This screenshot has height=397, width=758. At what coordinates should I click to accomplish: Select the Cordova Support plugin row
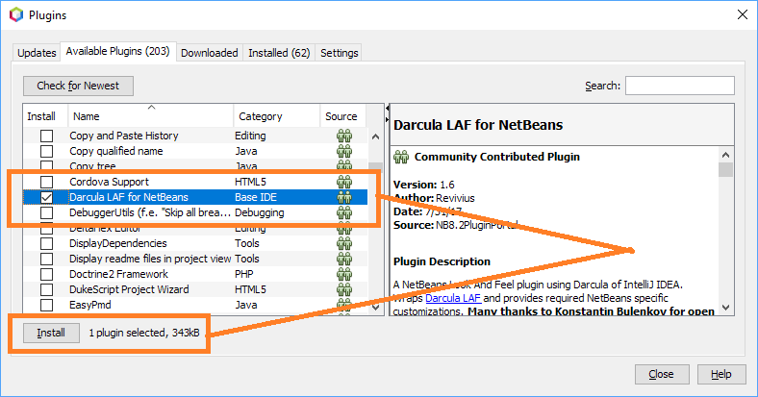tap(195, 182)
